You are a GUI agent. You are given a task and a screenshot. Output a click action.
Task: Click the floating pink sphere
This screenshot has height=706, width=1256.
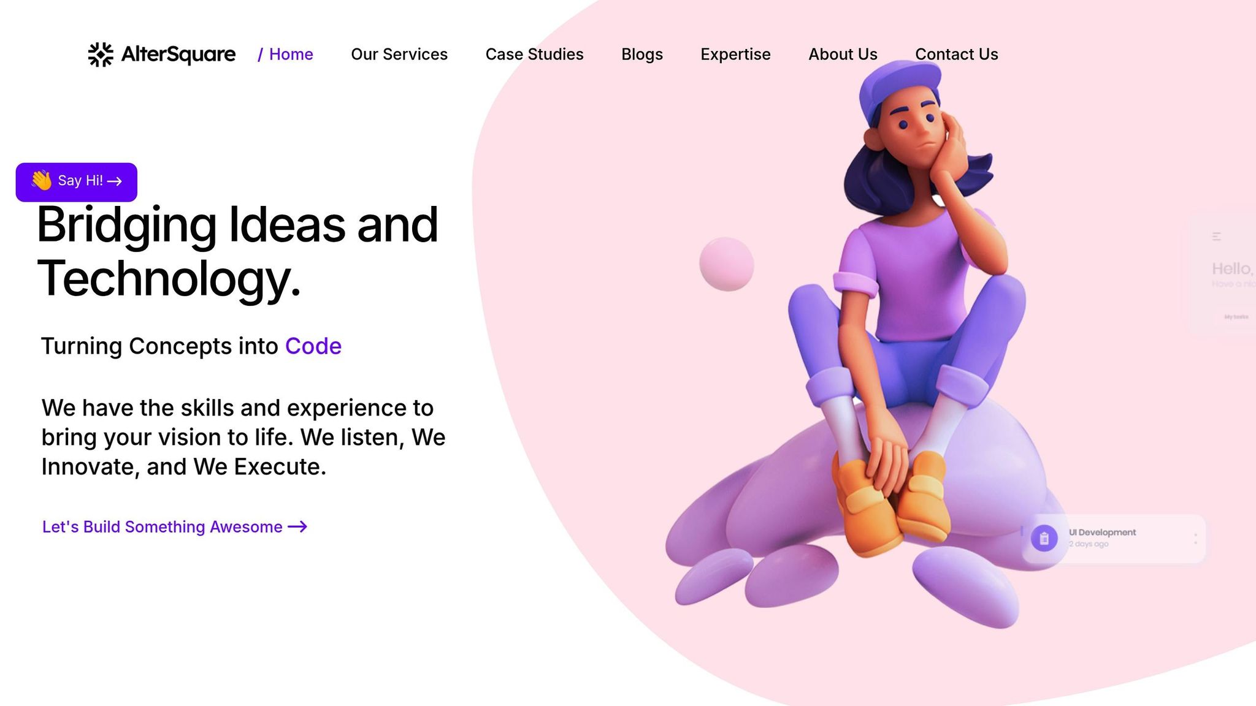coord(727,264)
